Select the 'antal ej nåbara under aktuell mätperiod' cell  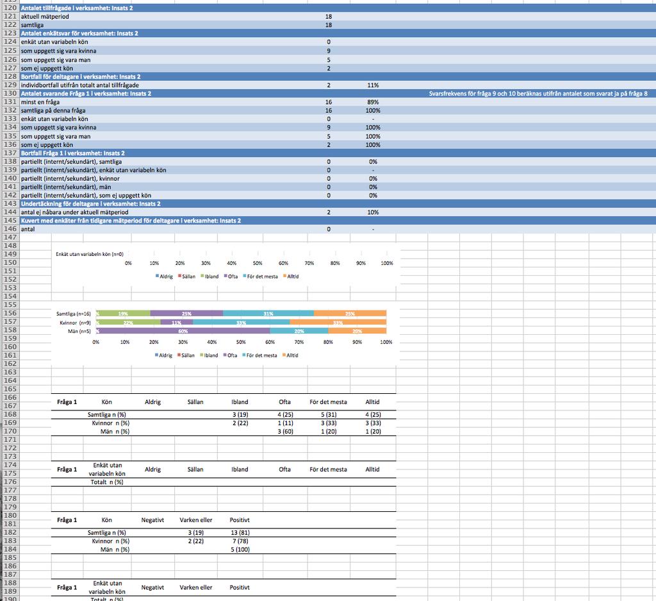click(x=74, y=212)
